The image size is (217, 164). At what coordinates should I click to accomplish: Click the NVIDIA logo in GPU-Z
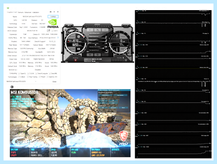[x=53, y=24]
